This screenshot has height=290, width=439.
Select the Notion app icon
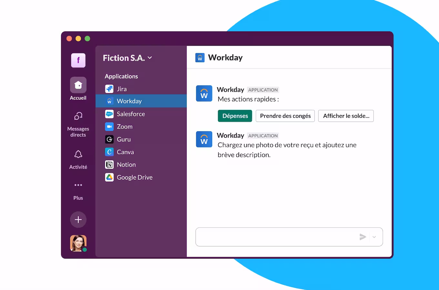109,165
